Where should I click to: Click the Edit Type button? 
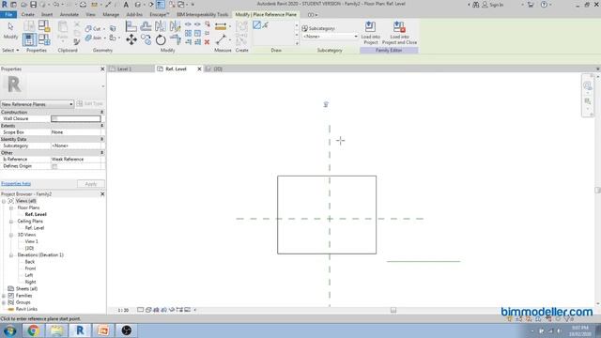[x=90, y=104]
